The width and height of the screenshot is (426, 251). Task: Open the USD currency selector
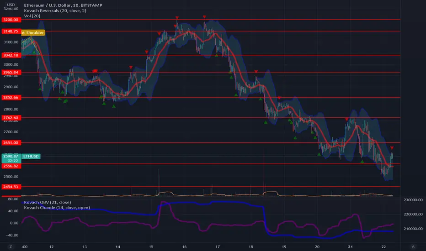tap(11, 5)
